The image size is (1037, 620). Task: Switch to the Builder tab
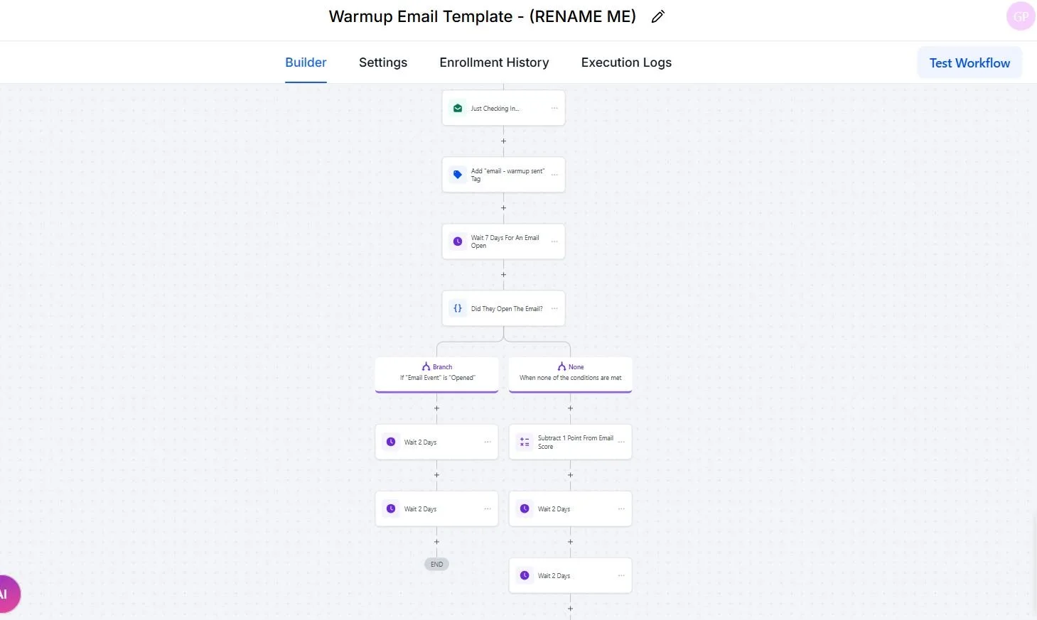pos(306,62)
